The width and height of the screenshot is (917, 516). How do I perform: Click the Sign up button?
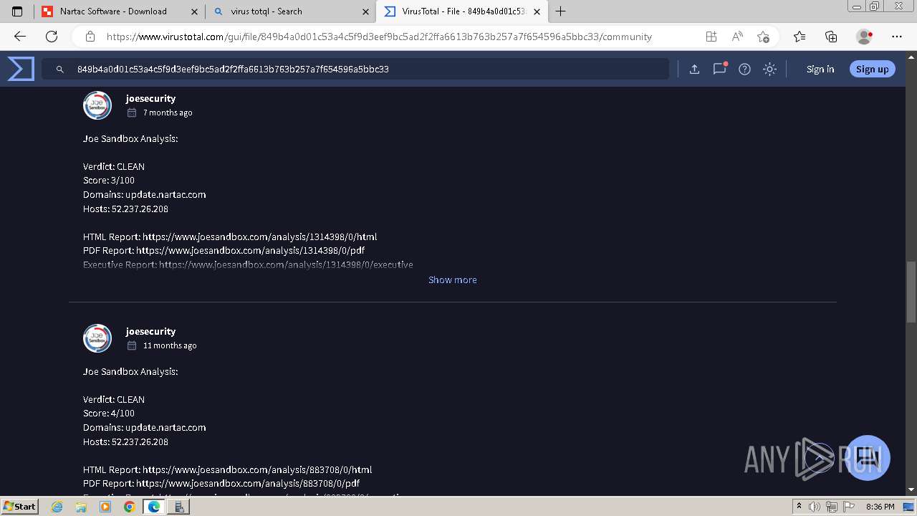pyautogui.click(x=872, y=69)
